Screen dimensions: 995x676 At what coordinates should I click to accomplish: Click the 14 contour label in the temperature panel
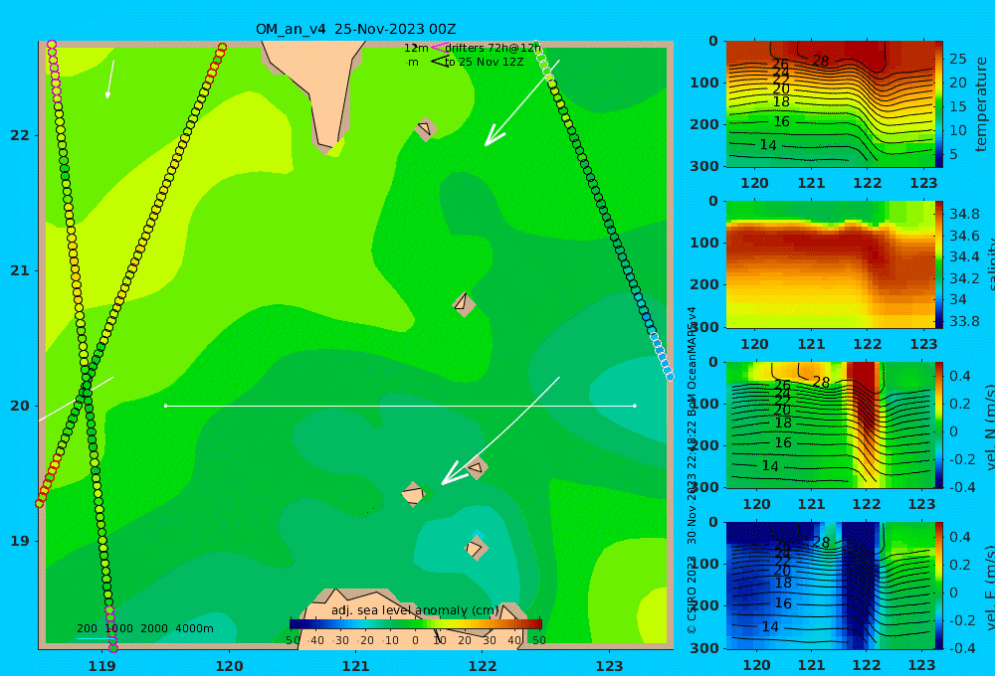768,145
